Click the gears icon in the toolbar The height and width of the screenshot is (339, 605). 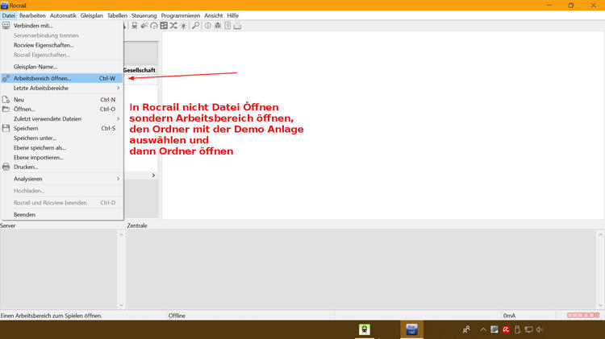[144, 26]
